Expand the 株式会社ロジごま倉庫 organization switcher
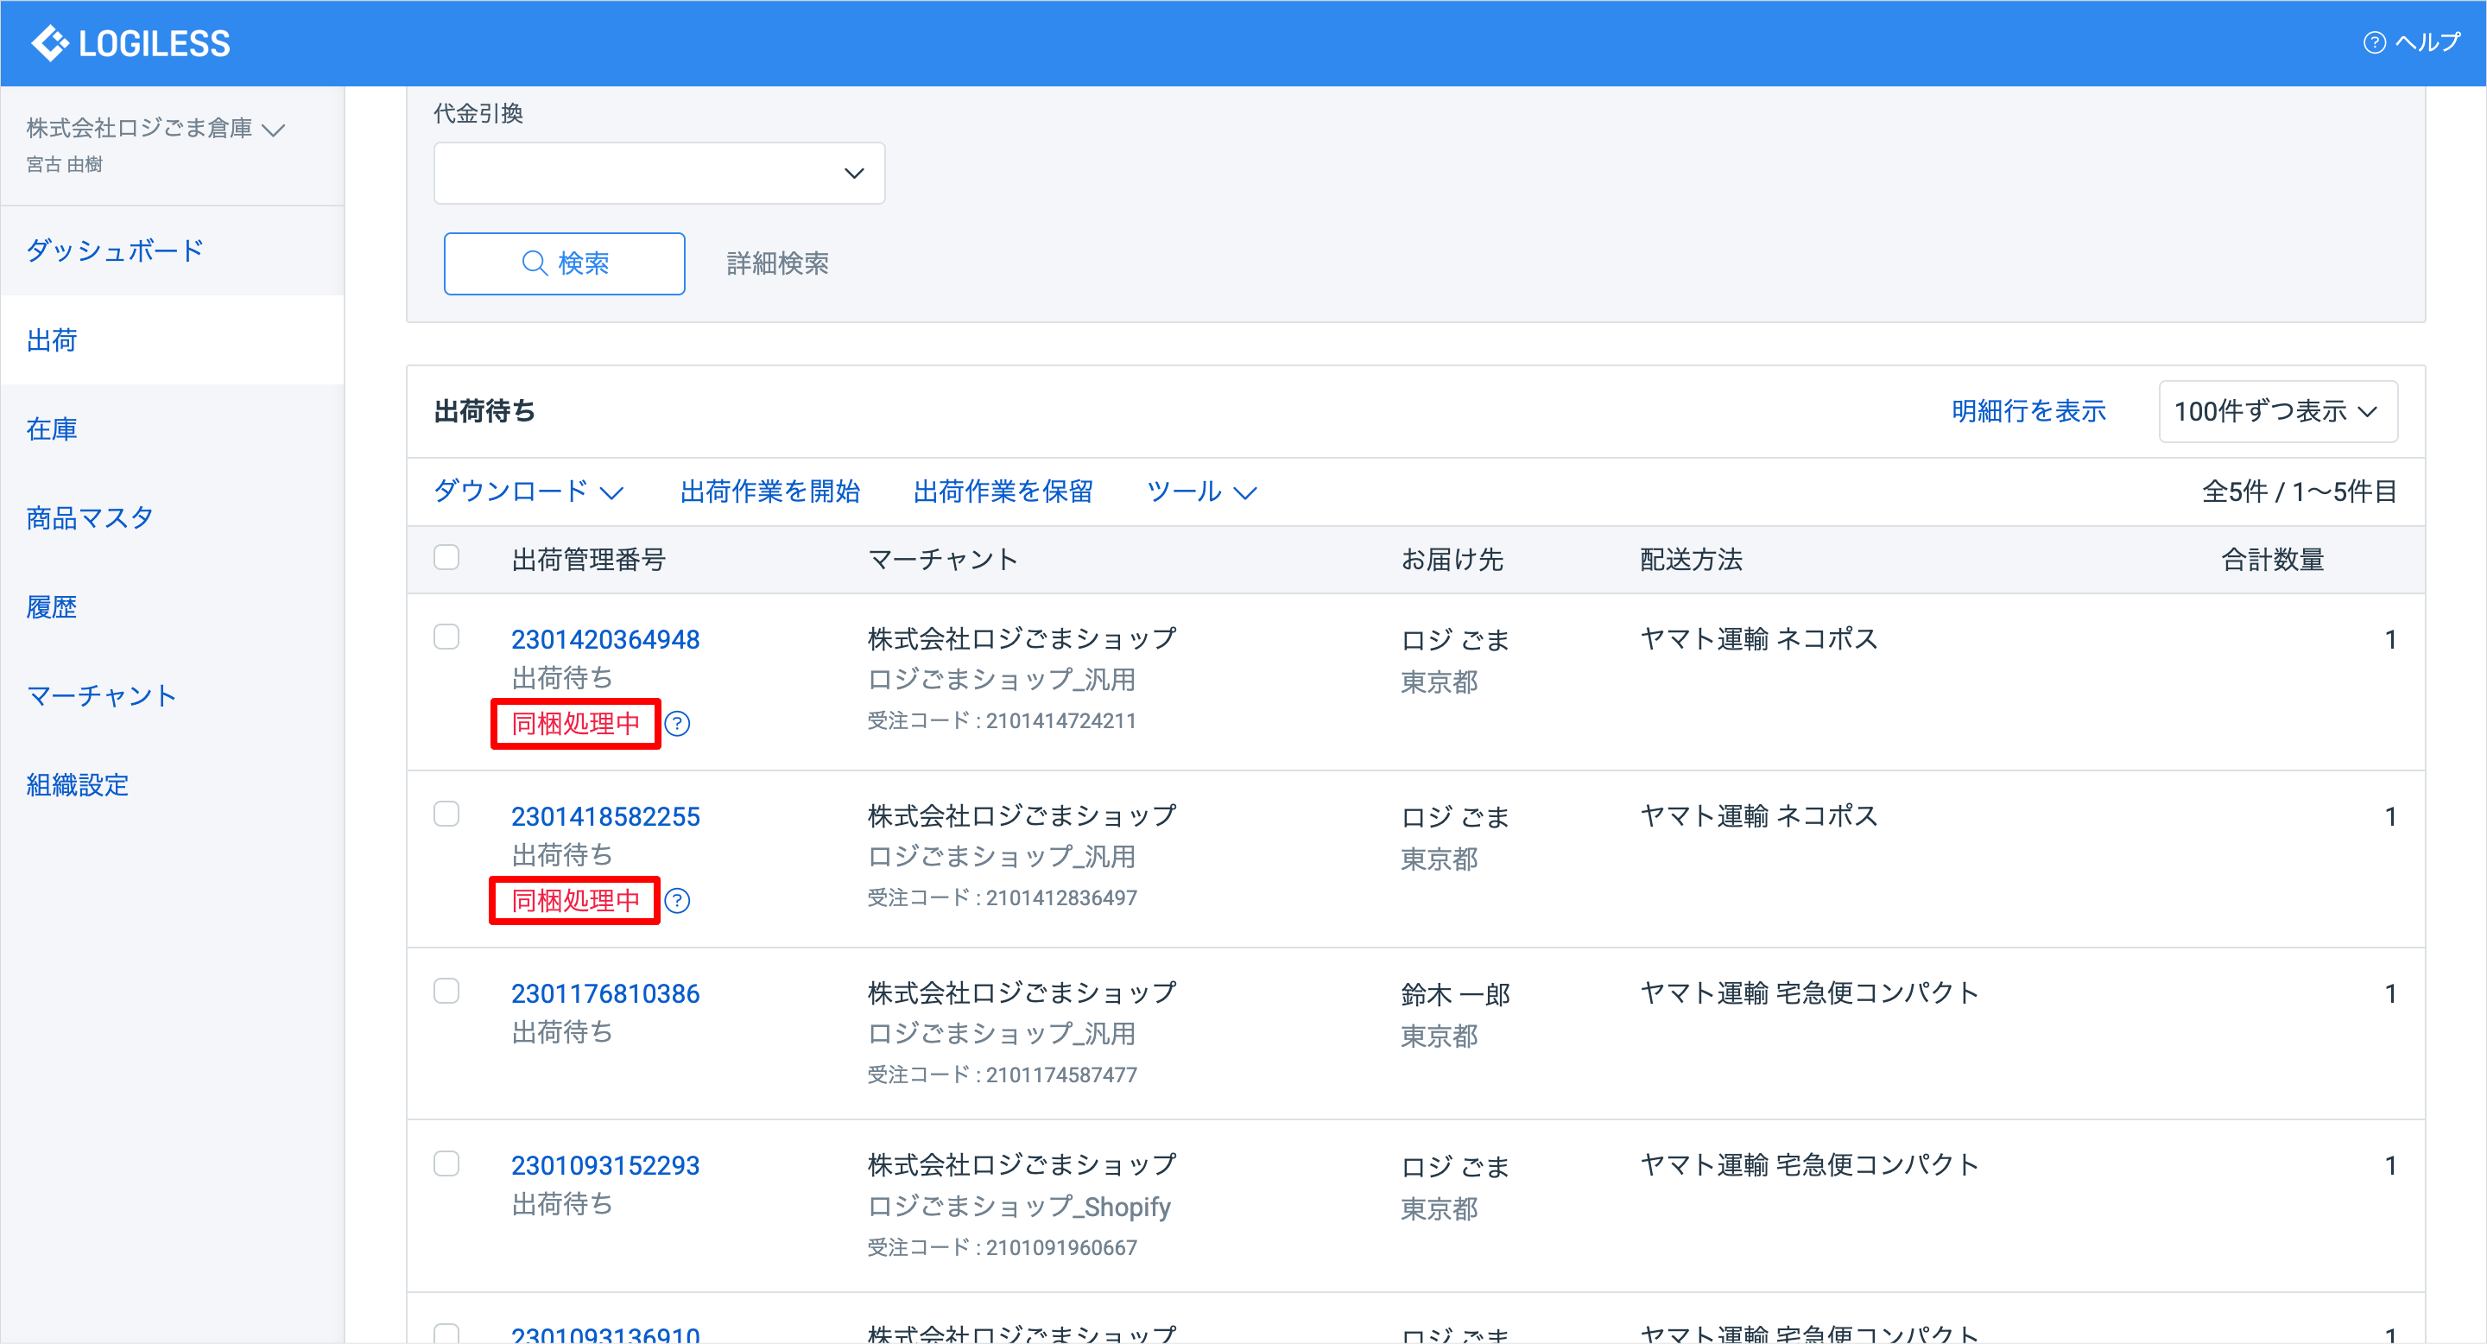Viewport: 2487px width, 1344px height. [155, 129]
